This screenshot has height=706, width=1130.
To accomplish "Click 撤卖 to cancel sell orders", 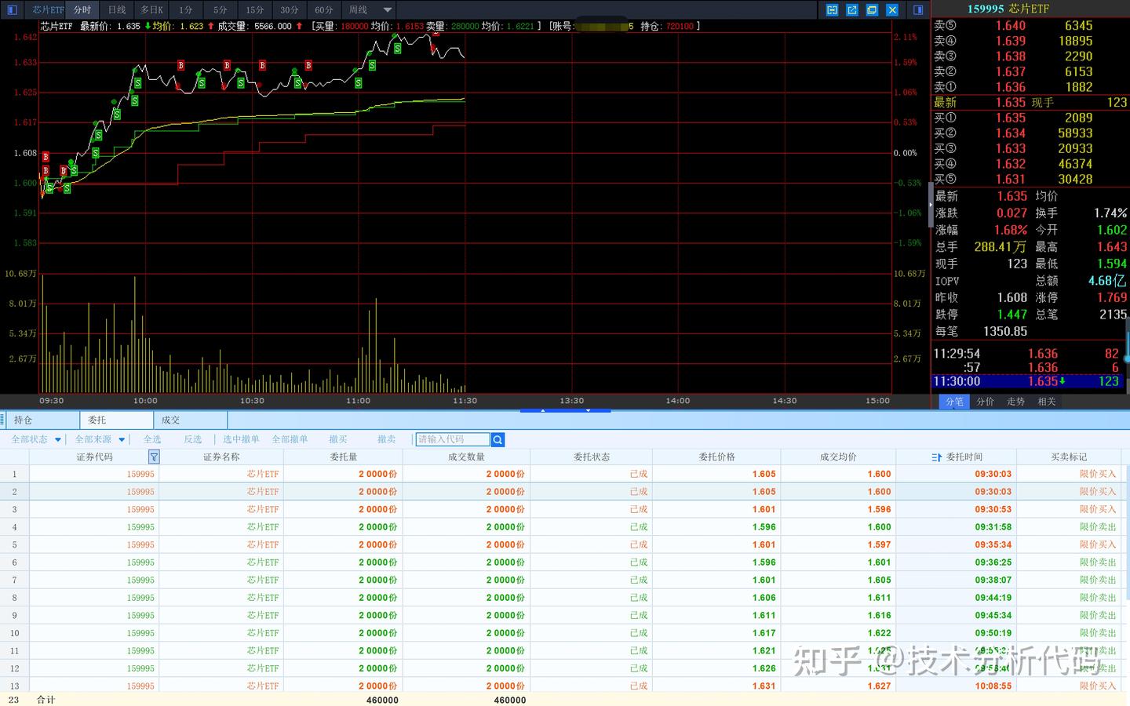I will [x=387, y=439].
